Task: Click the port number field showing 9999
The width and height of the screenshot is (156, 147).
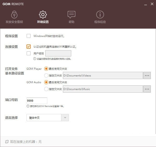Action: [37, 101]
